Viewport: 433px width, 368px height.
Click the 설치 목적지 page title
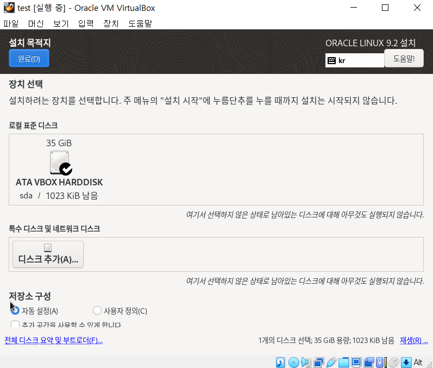coord(30,43)
